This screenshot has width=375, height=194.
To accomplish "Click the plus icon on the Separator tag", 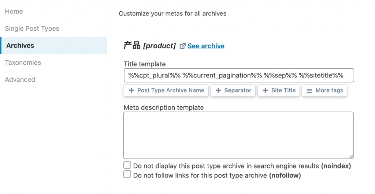I will click(218, 90).
